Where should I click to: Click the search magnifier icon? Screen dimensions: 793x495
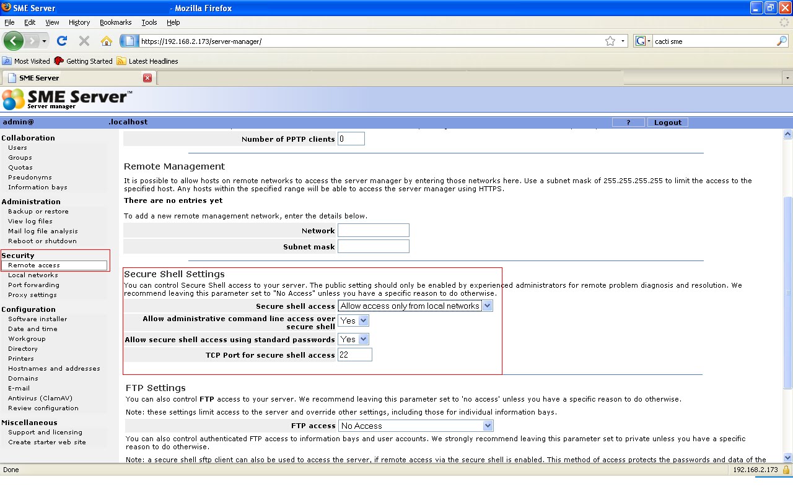pyautogui.click(x=782, y=41)
